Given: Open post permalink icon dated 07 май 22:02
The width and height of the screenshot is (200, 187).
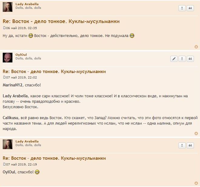Looking at the screenshot, I should [x=4, y=77].
